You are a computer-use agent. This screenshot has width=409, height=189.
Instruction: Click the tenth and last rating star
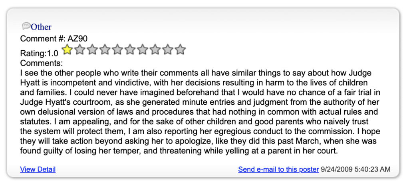(180, 49)
